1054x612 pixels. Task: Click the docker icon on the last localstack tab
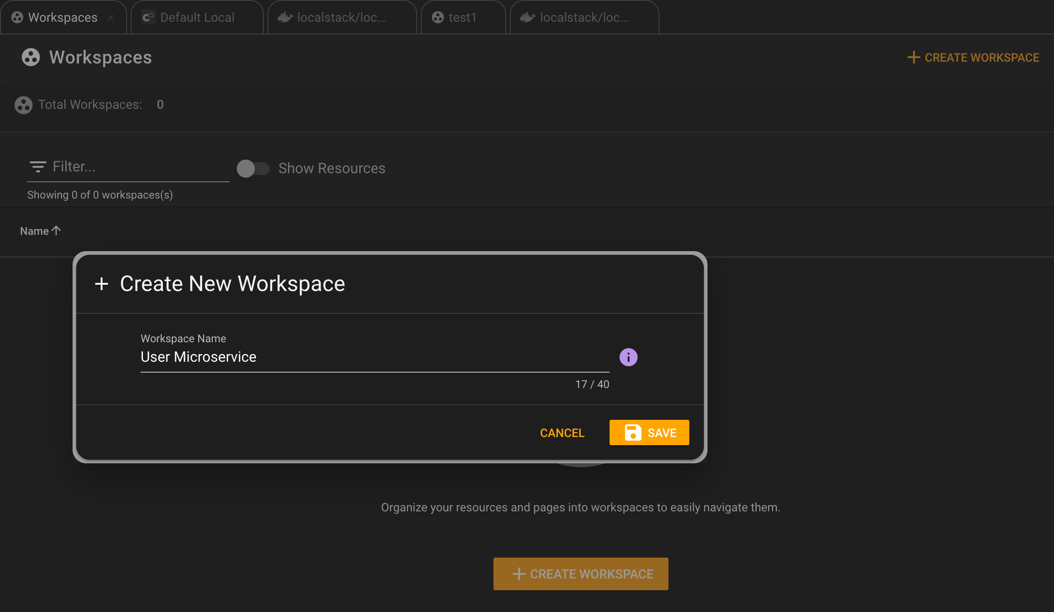(527, 17)
